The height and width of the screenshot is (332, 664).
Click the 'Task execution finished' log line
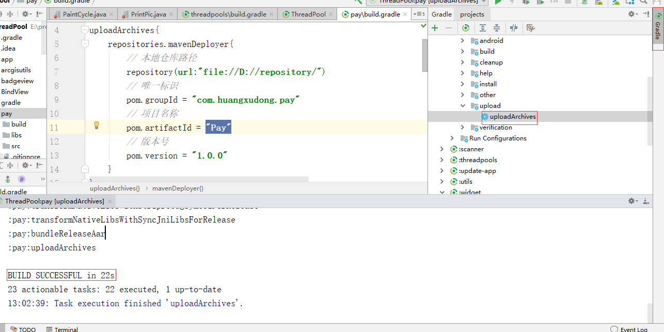pos(125,304)
